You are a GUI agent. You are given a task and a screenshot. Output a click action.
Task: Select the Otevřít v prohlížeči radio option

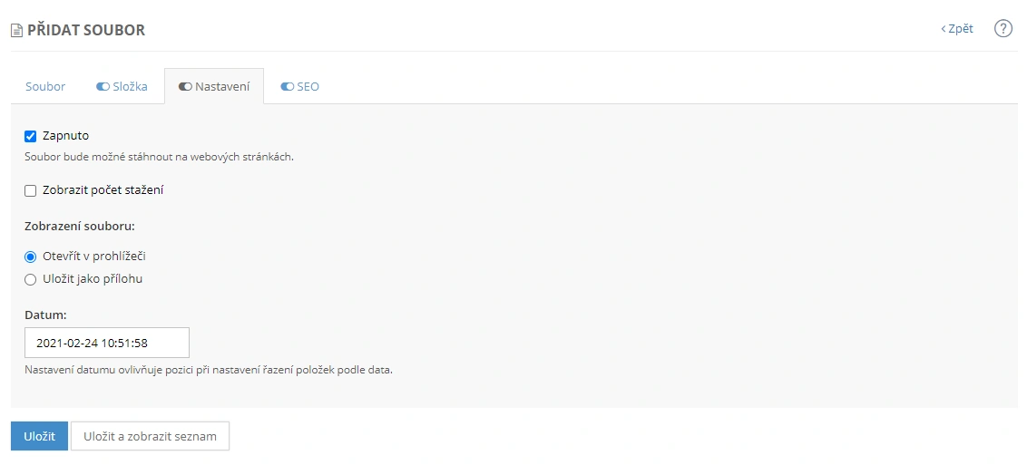pos(30,257)
